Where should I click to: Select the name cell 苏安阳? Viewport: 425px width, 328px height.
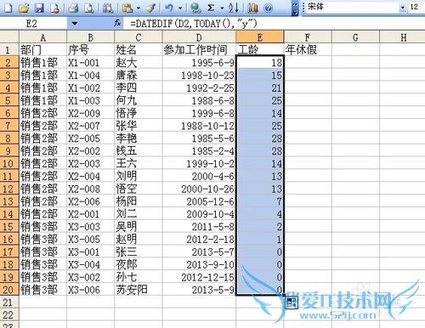pos(139,290)
